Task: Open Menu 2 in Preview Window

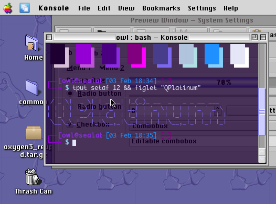Action: click(112, 68)
